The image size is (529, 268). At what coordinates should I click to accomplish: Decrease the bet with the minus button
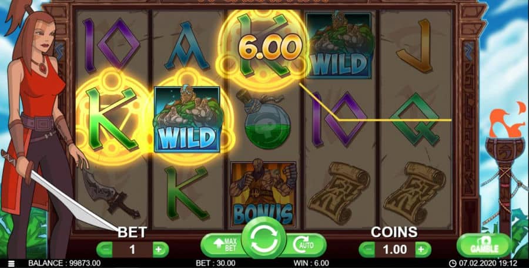click(105, 250)
